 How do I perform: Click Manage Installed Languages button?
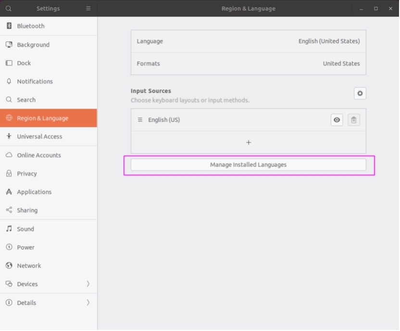[x=249, y=165]
